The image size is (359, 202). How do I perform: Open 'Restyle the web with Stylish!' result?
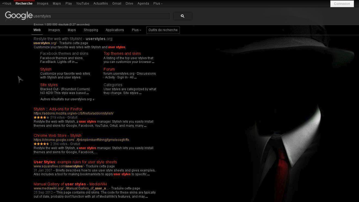tap(73, 39)
